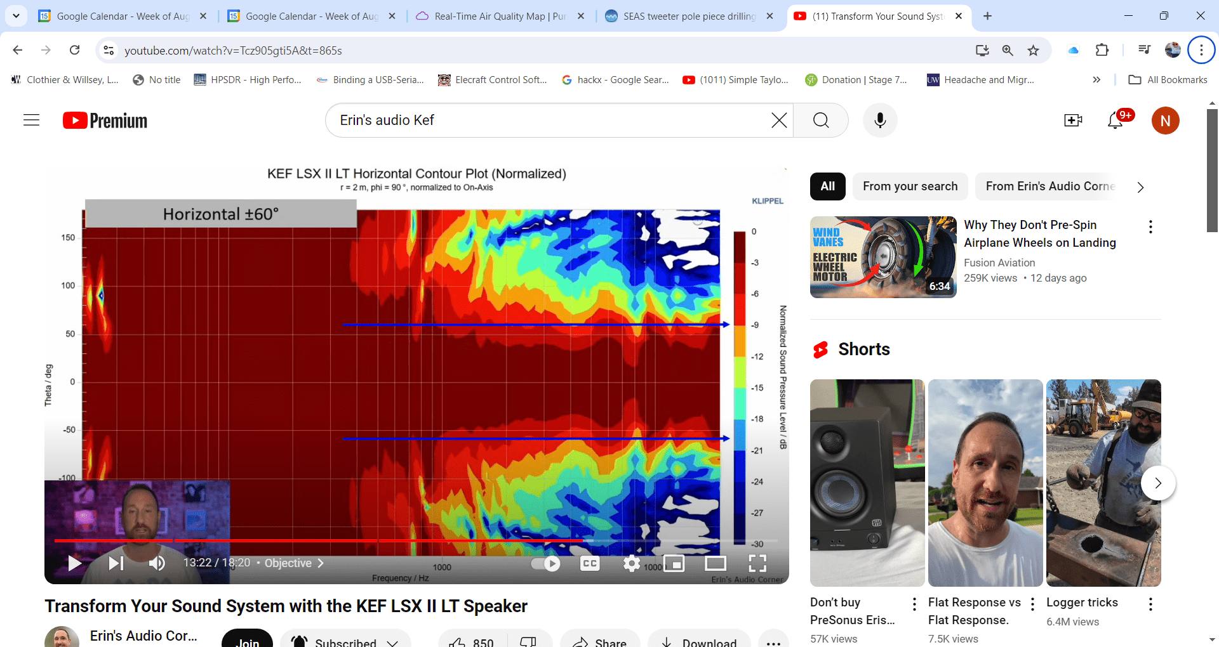Switch to Real-Time Air Quality Map tab
1219x647 pixels.
coord(500,16)
